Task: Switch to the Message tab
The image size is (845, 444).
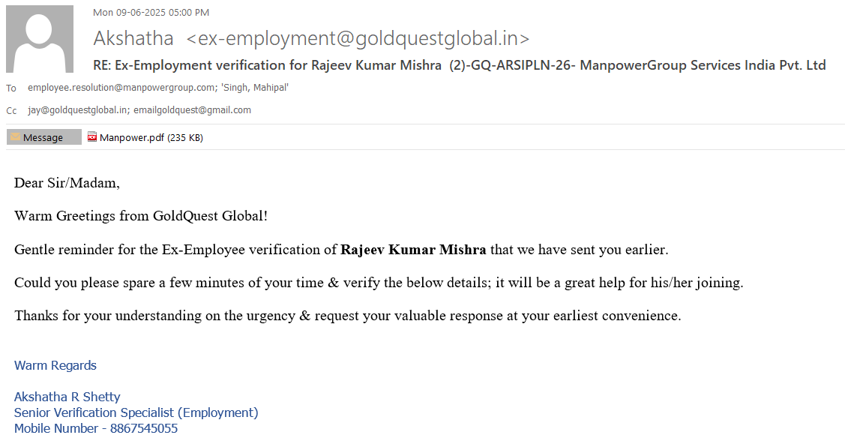Action: (43, 137)
